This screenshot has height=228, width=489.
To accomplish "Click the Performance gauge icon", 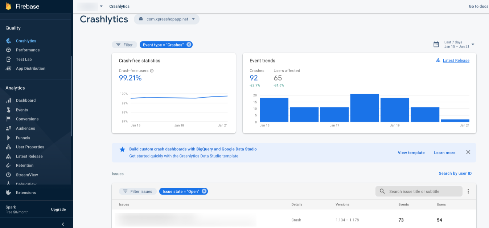I will 8,50.
